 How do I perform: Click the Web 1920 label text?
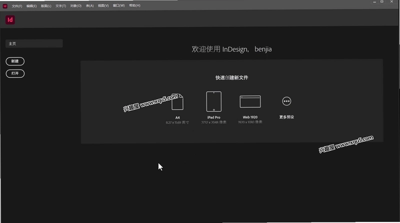(x=250, y=117)
